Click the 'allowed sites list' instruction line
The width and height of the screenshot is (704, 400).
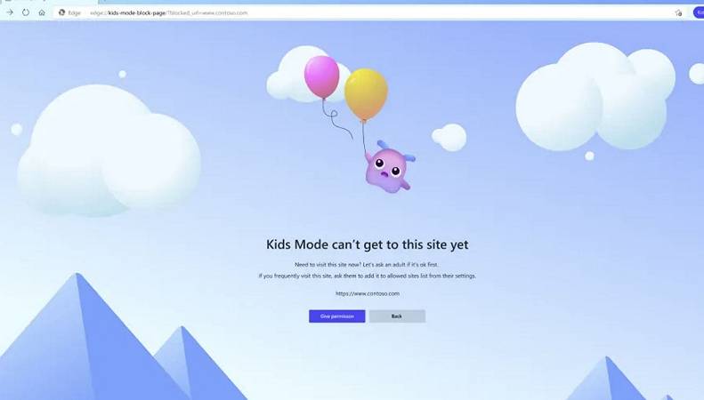[x=368, y=276]
